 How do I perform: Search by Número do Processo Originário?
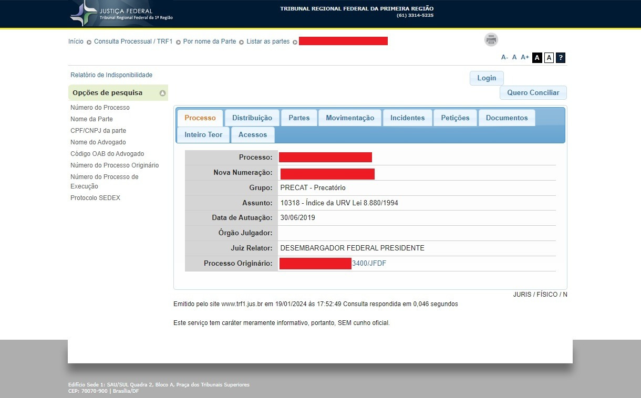point(115,165)
